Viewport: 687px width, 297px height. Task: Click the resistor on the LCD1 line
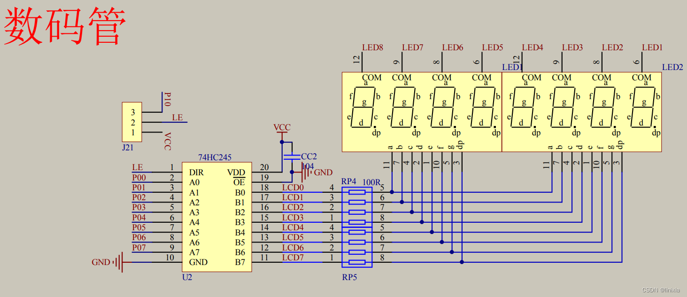[x=357, y=202]
